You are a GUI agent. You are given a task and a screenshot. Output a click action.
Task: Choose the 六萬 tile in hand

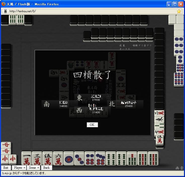[58, 158]
